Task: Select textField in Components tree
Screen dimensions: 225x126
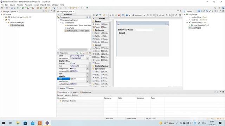Action: pyautogui.click(x=69, y=28)
